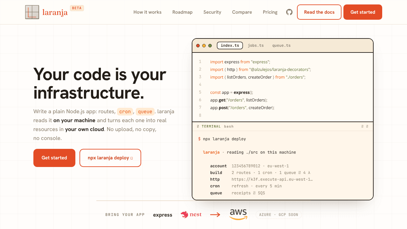407x229 pixels.
Task: Click the app.get("/orders", listOrders) line
Action: point(239,100)
